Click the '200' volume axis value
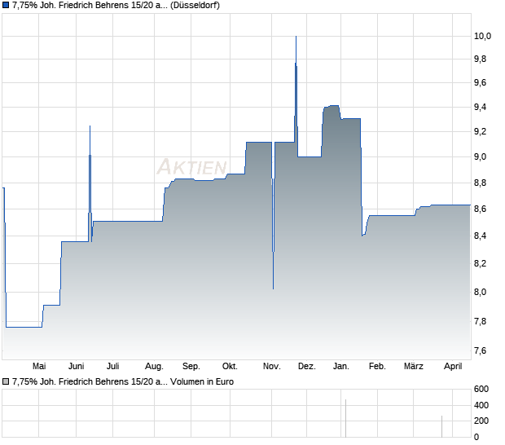Image resolution: width=505 pixels, height=445 pixels. 481,421
